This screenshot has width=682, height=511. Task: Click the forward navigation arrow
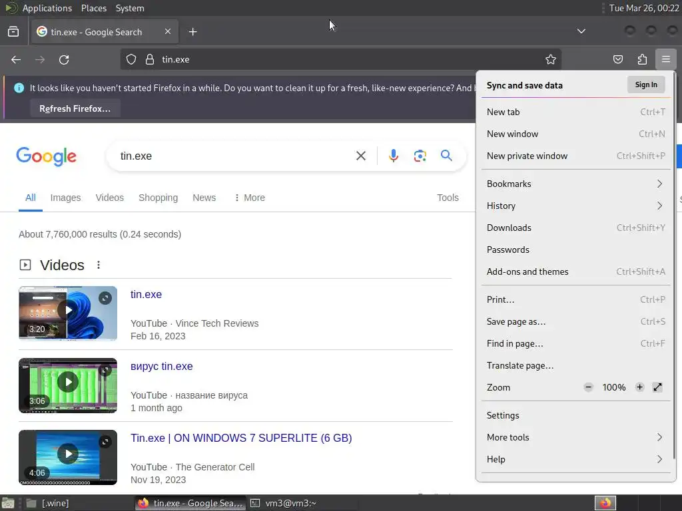(40, 59)
